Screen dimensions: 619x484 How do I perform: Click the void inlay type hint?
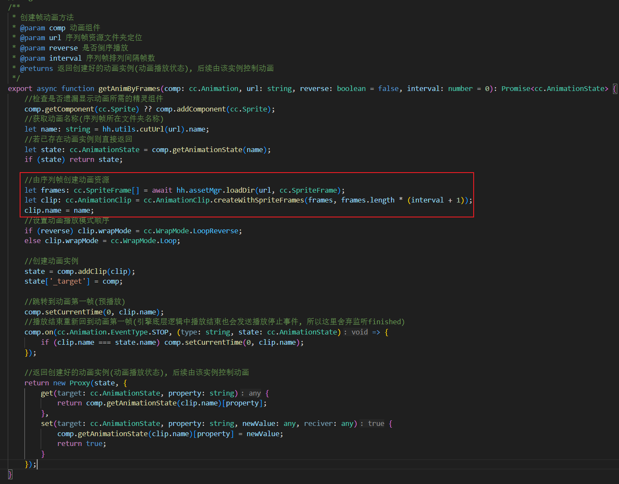point(359,332)
